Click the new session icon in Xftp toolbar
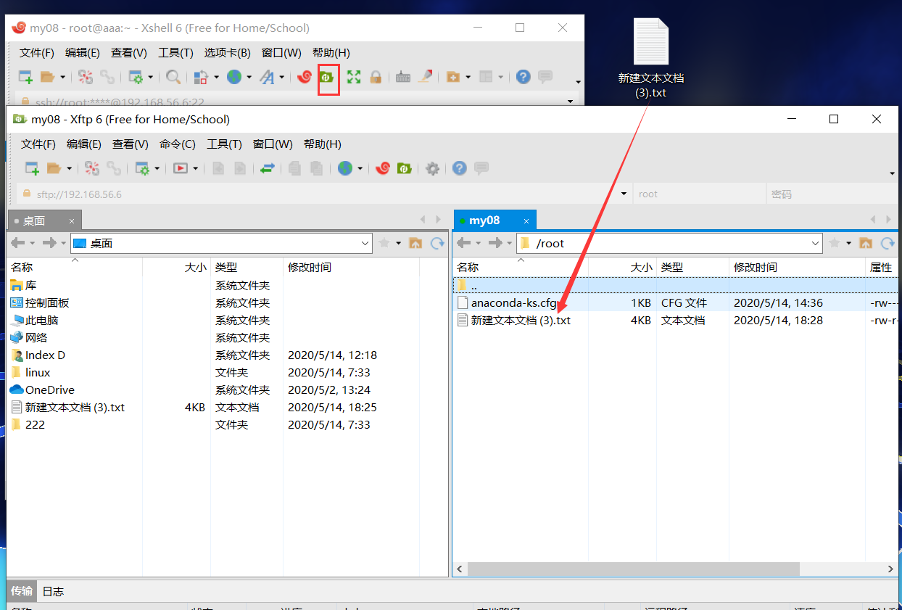Image resolution: width=902 pixels, height=610 pixels. pos(32,168)
